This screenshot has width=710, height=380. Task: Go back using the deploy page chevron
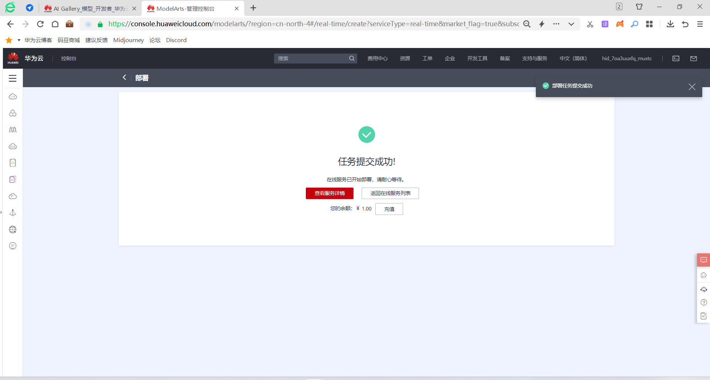[x=125, y=78]
